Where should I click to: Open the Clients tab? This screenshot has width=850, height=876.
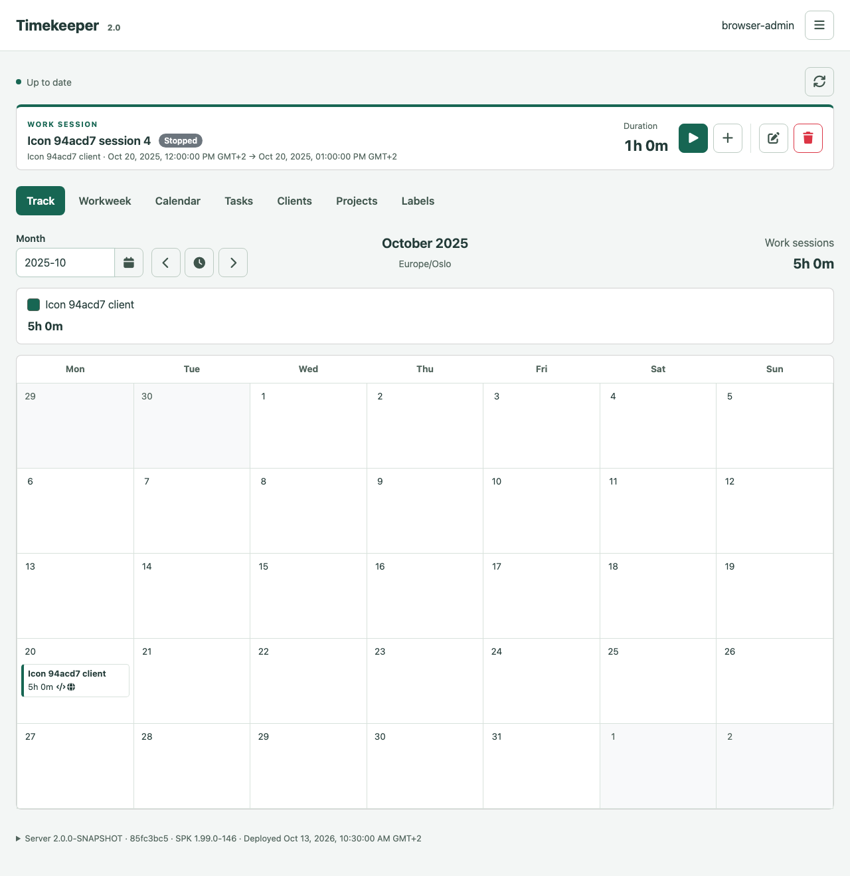pyautogui.click(x=295, y=201)
